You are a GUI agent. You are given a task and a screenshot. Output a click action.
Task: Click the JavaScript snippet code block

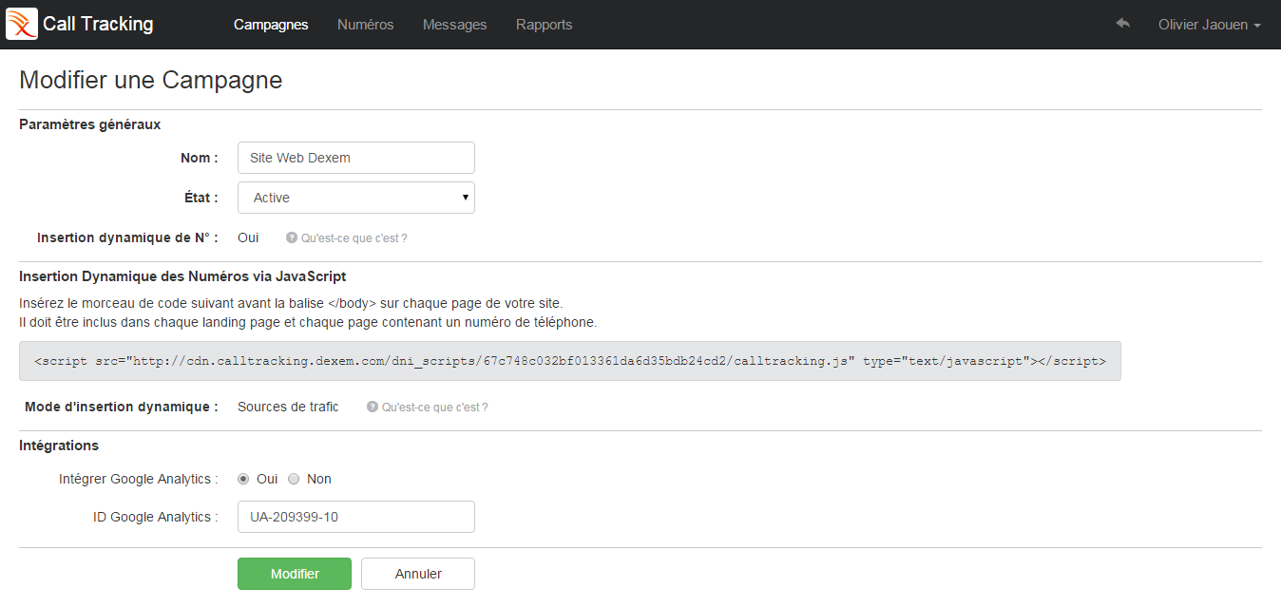(x=570, y=361)
